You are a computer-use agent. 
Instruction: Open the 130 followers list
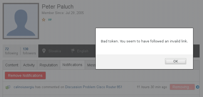pyautogui.click(x=29, y=51)
